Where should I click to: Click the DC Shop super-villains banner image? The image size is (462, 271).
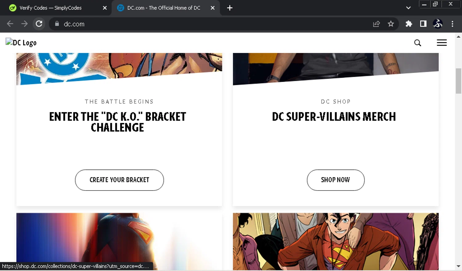tap(336, 68)
